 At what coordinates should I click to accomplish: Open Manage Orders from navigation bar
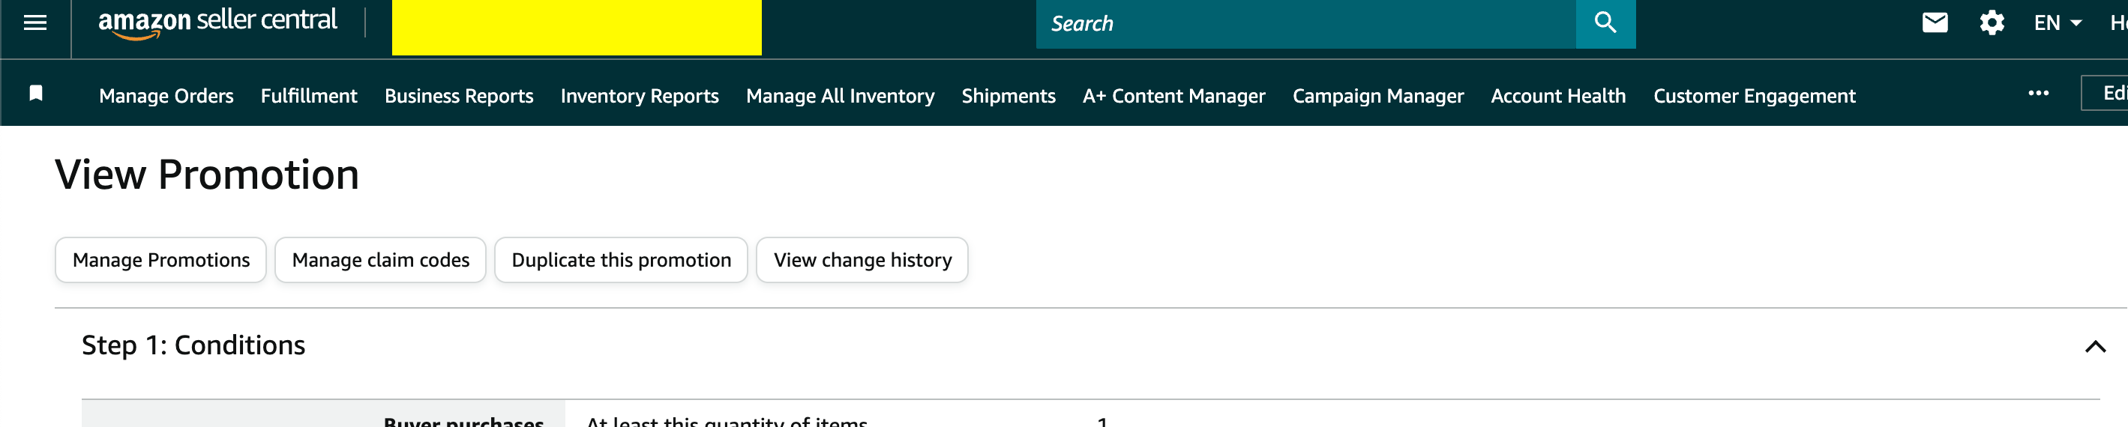166,96
